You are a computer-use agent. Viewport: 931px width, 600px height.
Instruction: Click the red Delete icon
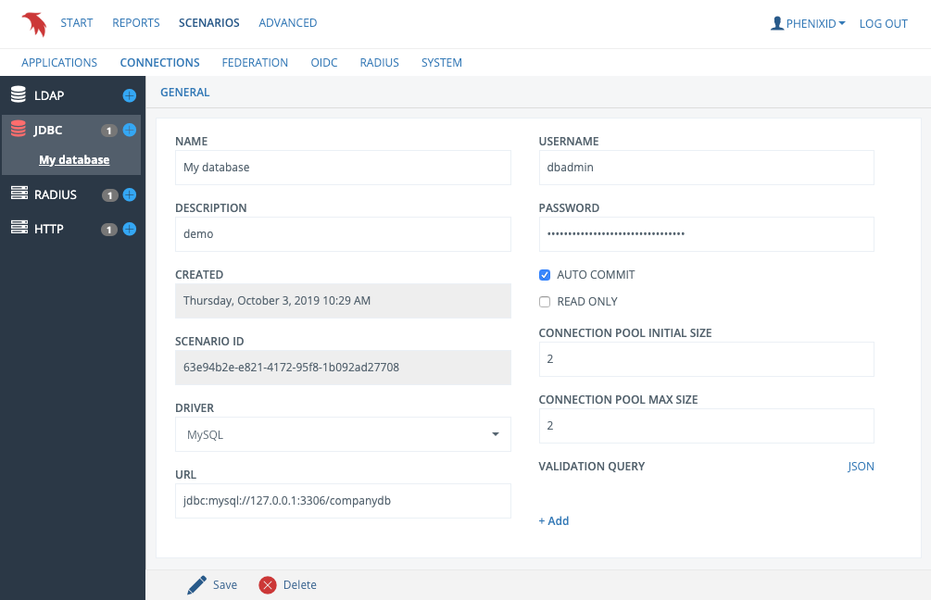click(x=268, y=584)
